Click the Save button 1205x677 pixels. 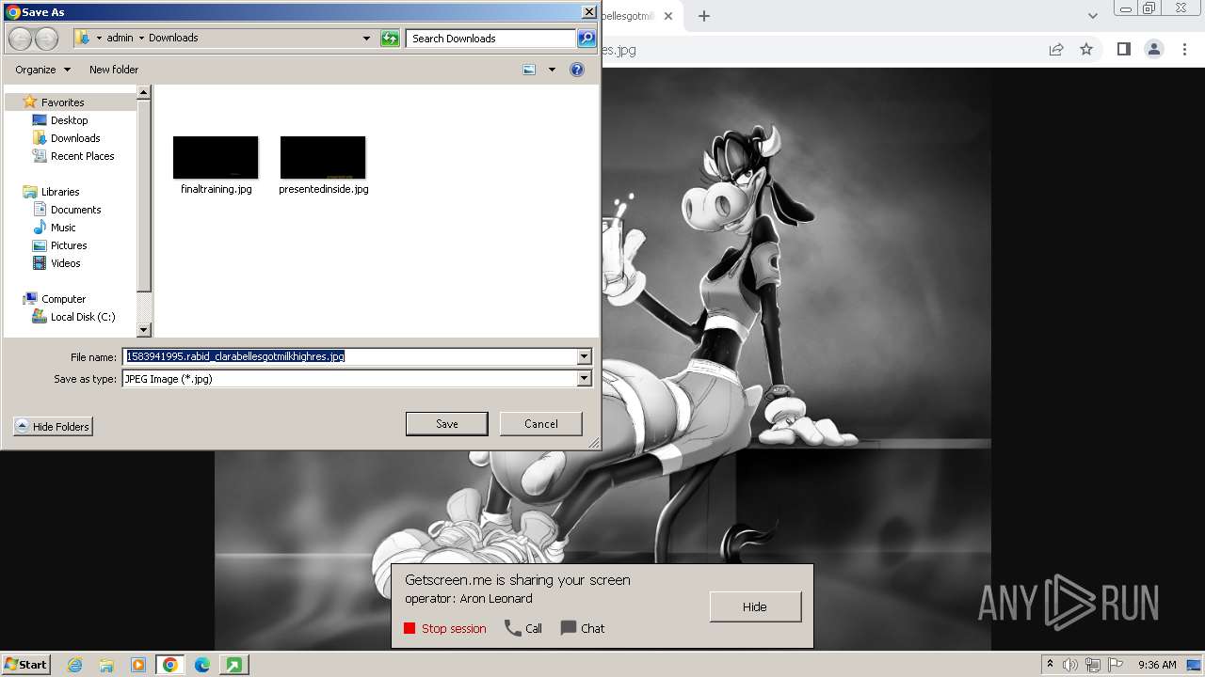(447, 424)
